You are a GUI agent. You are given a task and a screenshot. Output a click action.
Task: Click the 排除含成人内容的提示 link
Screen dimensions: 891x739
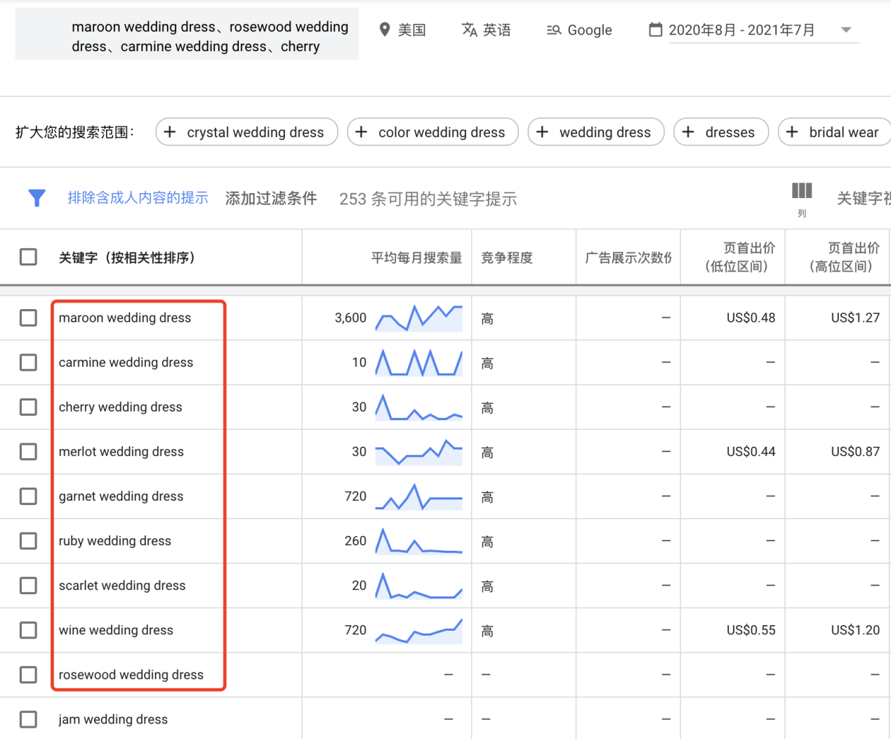pyautogui.click(x=138, y=198)
